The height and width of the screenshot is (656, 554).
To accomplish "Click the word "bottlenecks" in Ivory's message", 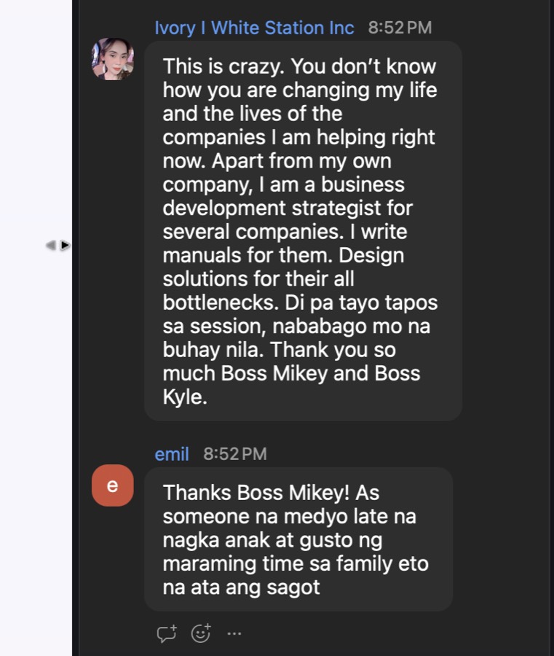I will click(x=219, y=302).
